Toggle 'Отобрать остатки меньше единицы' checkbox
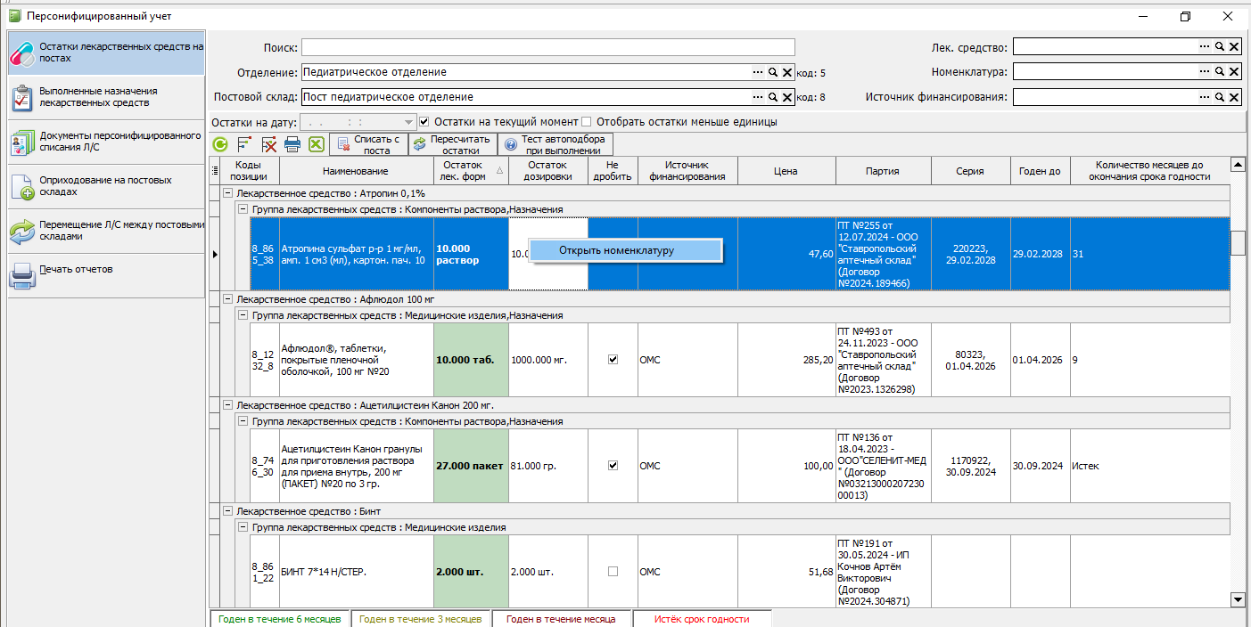This screenshot has width=1251, height=627. click(587, 121)
